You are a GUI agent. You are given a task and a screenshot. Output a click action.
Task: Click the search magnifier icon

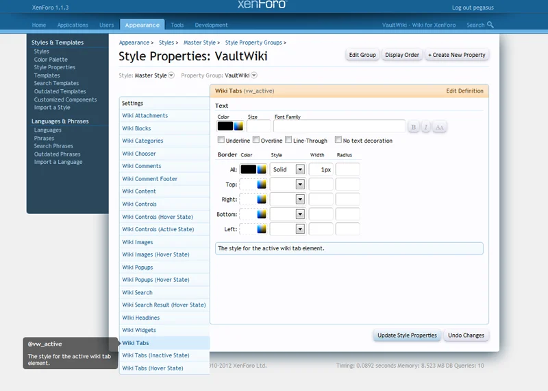(490, 25)
